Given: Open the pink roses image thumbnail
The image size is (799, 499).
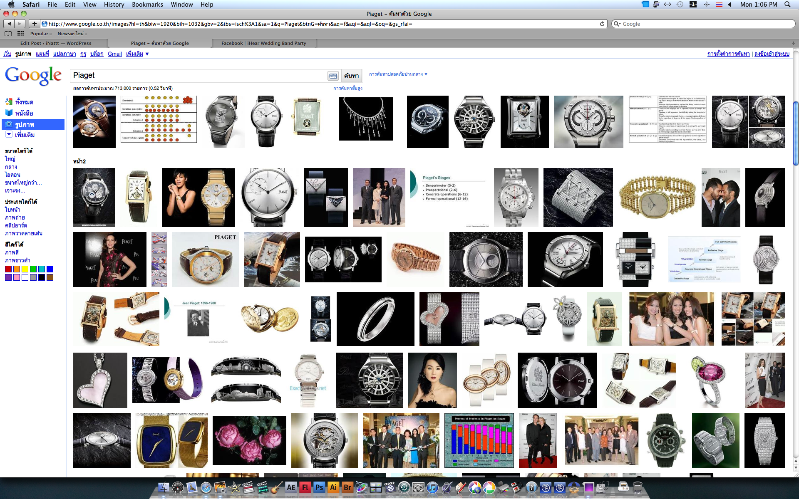Looking at the screenshot, I should coord(249,440).
